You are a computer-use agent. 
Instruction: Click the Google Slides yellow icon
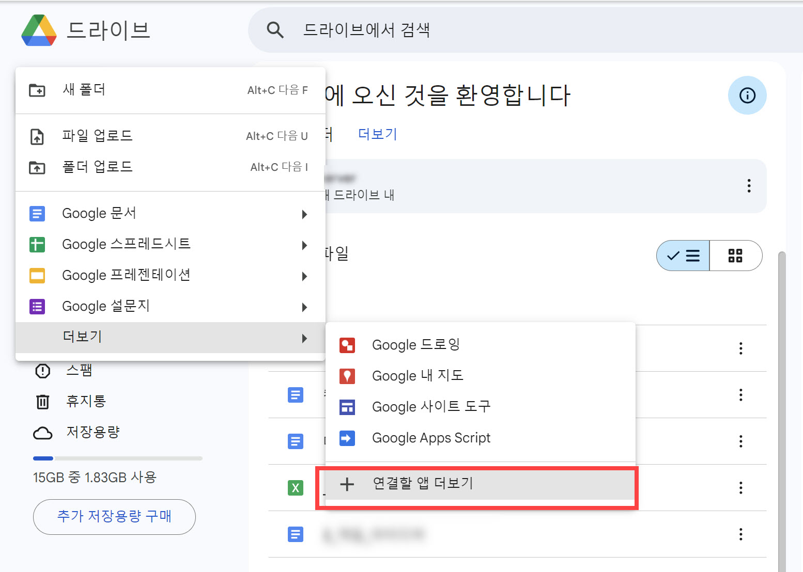tap(37, 276)
